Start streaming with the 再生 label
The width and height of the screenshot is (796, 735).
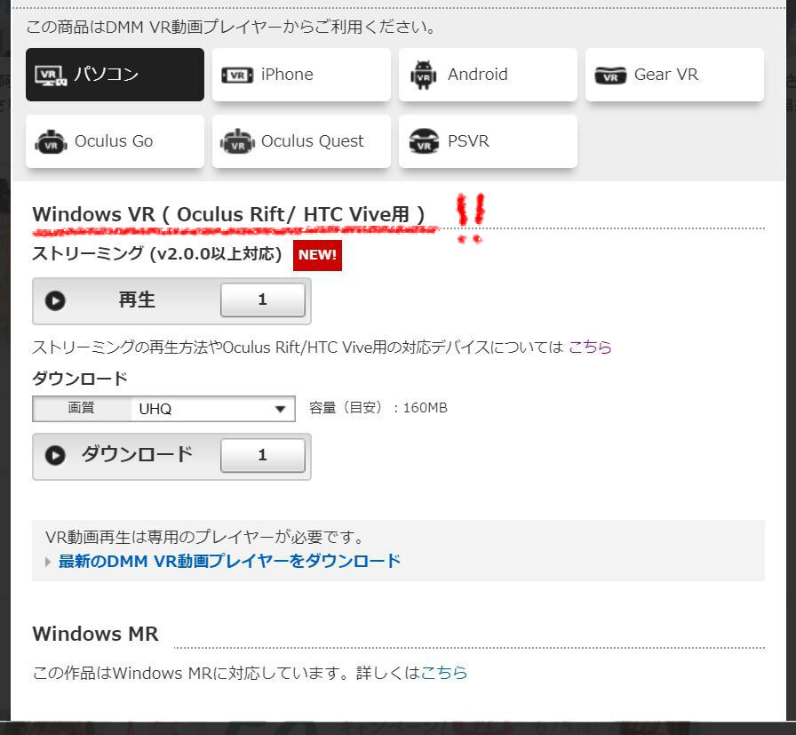pos(137,300)
